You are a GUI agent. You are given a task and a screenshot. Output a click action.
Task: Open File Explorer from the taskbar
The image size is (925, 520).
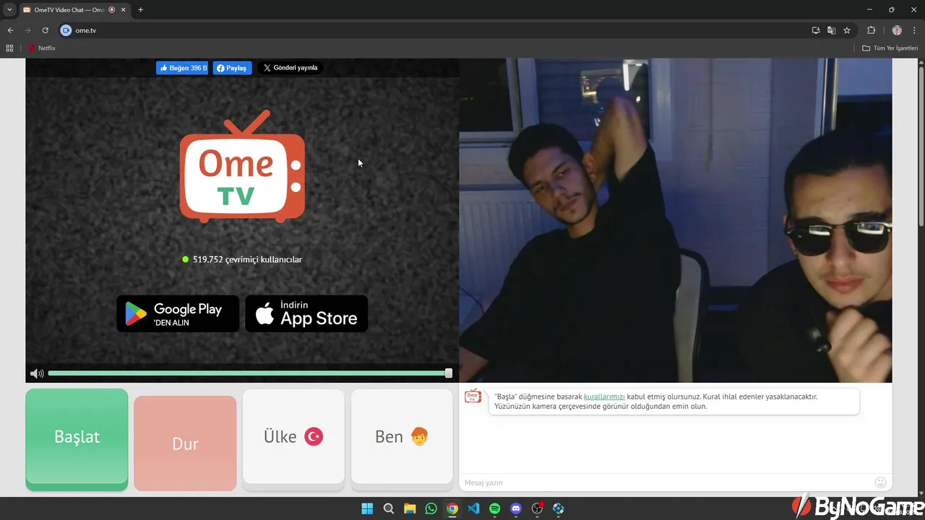(410, 508)
